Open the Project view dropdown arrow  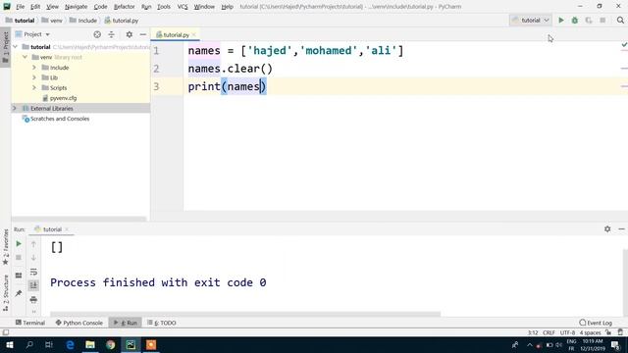point(48,35)
